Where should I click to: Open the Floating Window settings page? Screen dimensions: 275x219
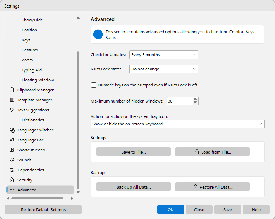point(38,80)
